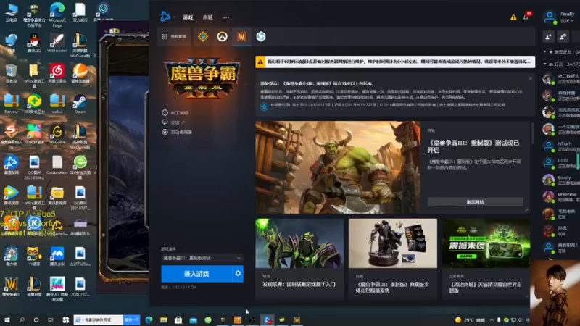
Task: Click the blue search button in taskbar
Action: click(132, 319)
